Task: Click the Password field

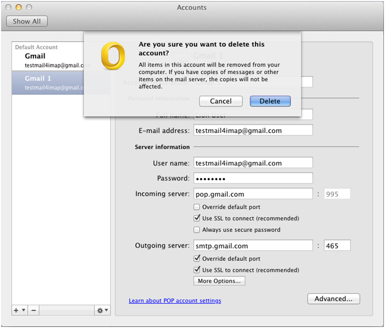Action: [253, 178]
